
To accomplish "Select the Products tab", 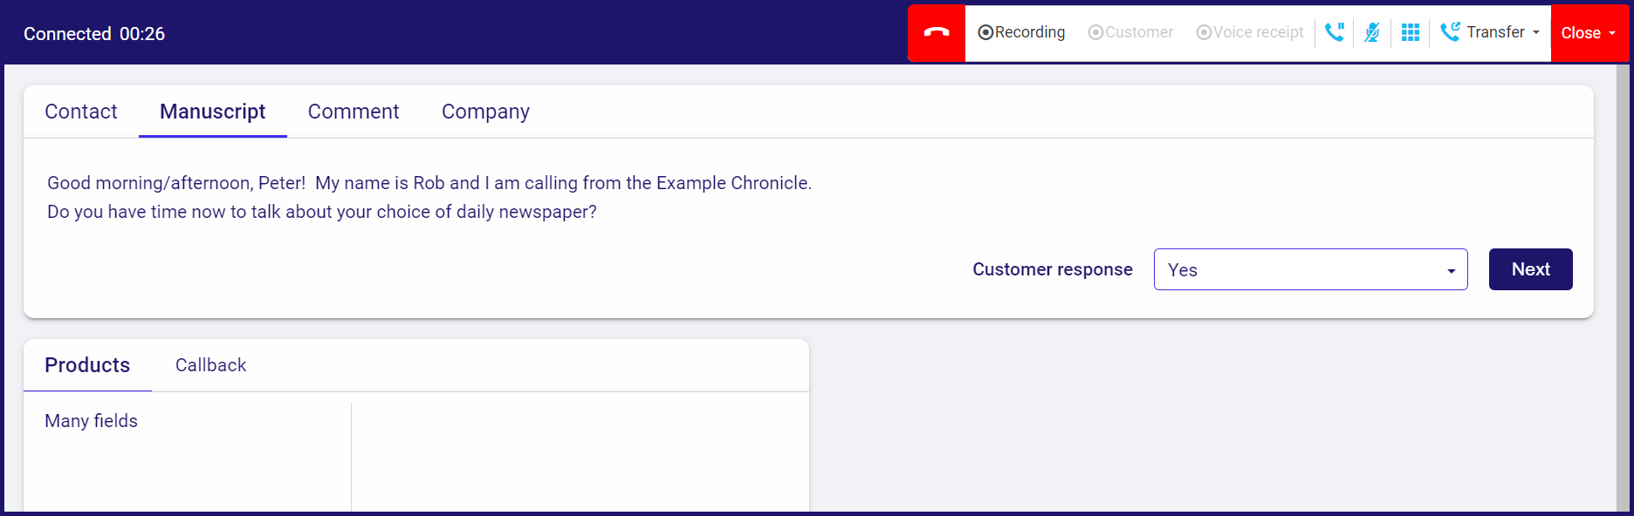I will point(87,365).
